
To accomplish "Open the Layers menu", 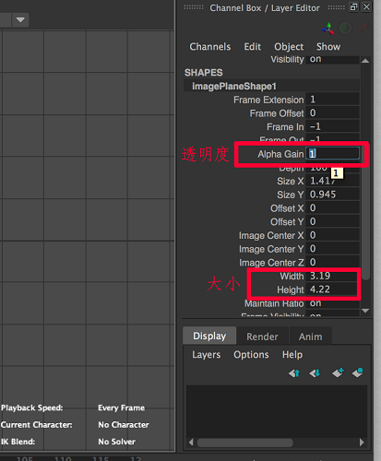I will (x=207, y=355).
